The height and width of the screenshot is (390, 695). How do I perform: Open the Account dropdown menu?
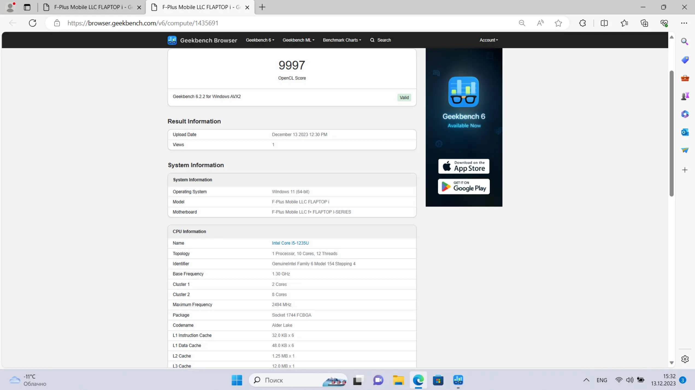point(488,40)
